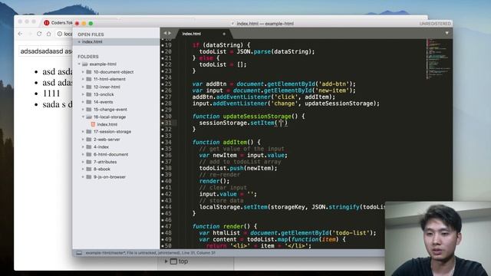This screenshot has height=276, width=491.
Task: Open index.html inside 16-local-storage folder
Action: tap(107, 124)
